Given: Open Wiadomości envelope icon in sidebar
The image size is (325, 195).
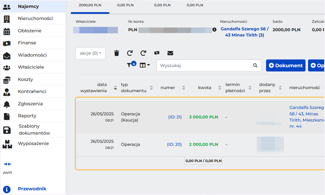Looking at the screenshot, I should click(7, 55).
